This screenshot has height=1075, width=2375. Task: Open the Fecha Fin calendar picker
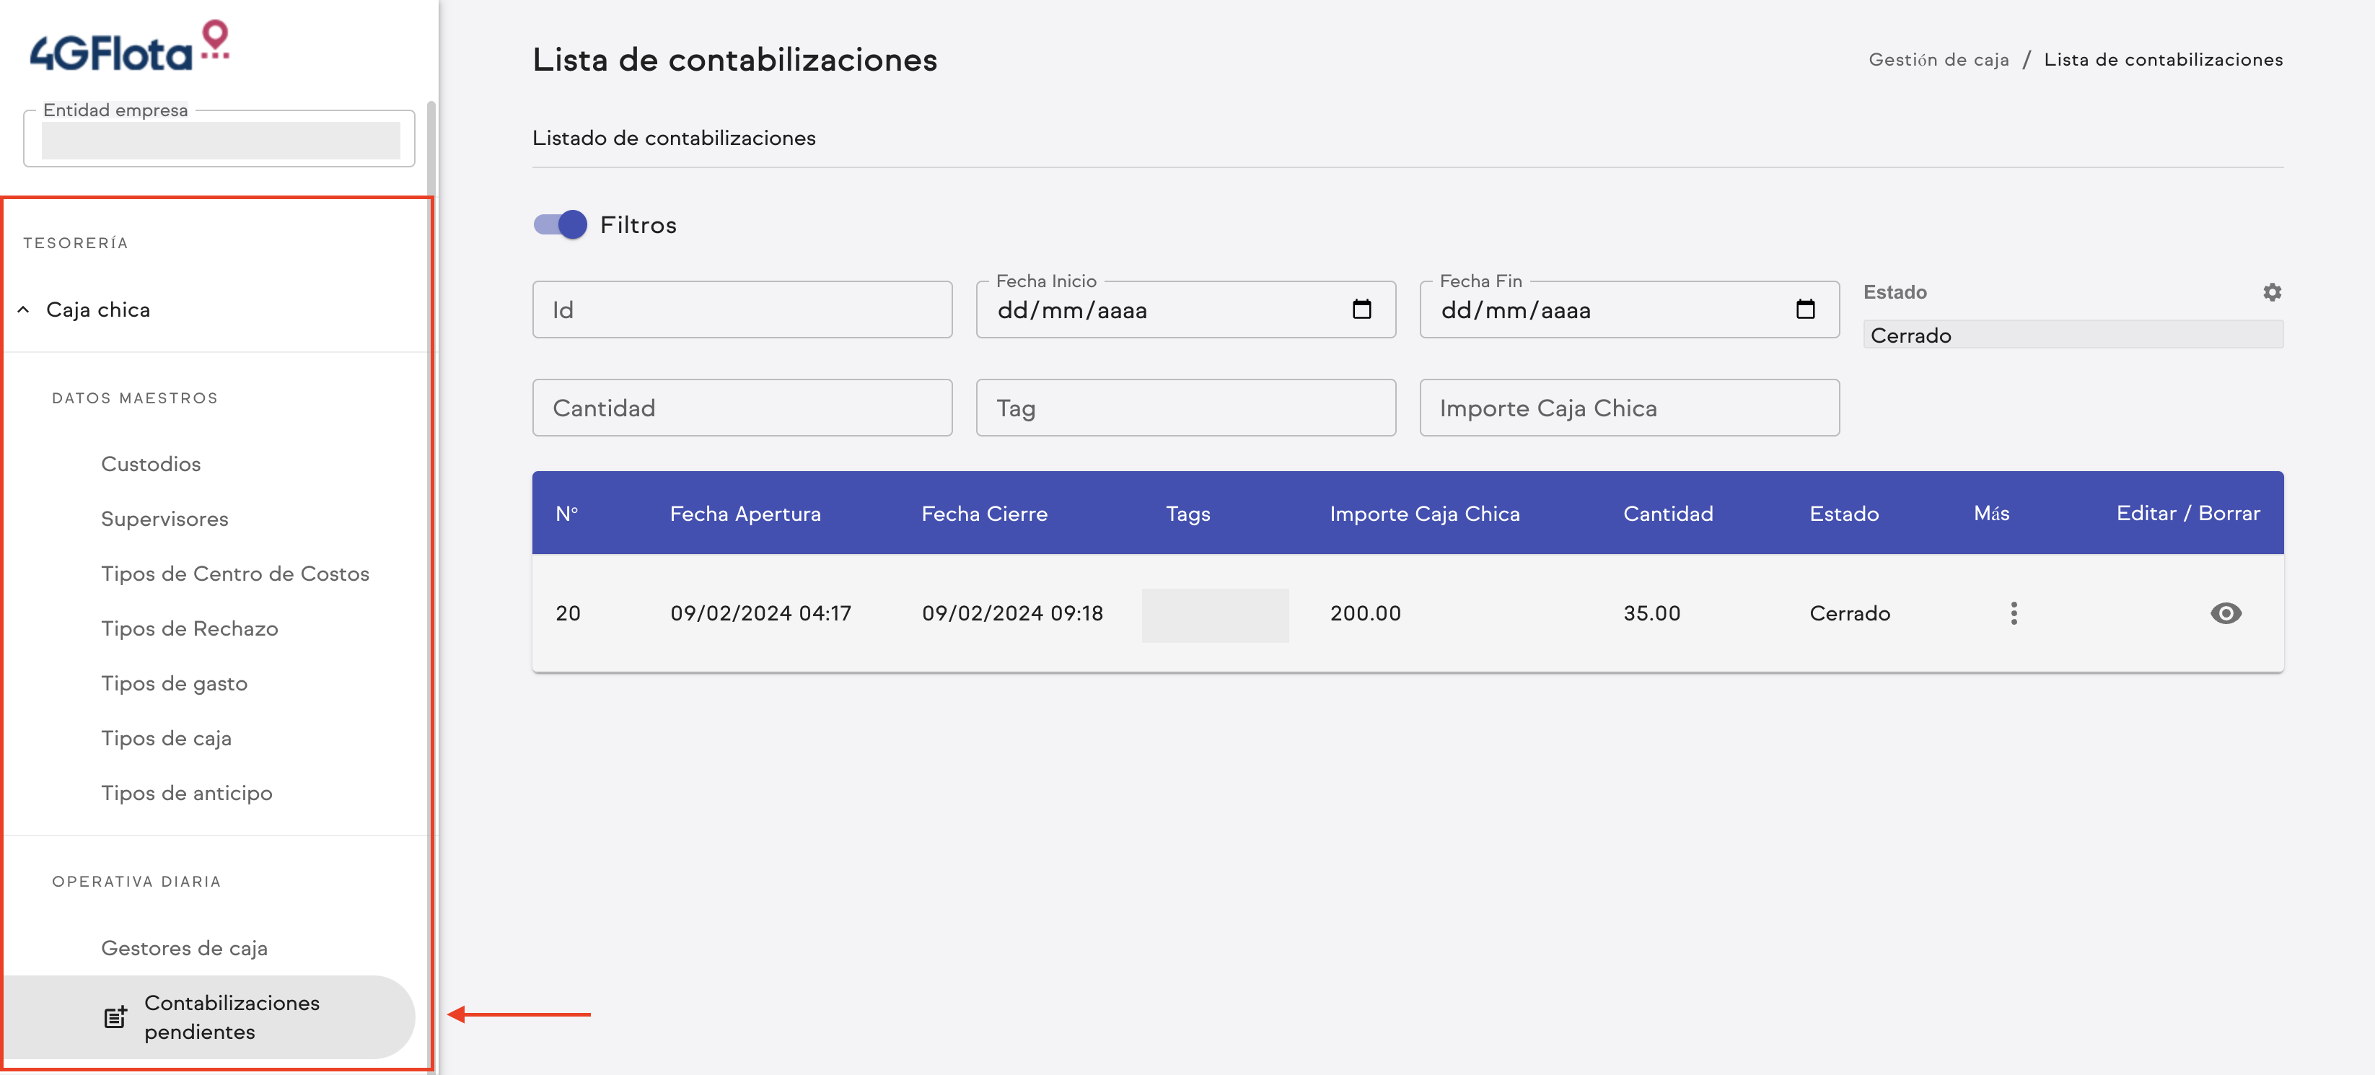click(1805, 310)
